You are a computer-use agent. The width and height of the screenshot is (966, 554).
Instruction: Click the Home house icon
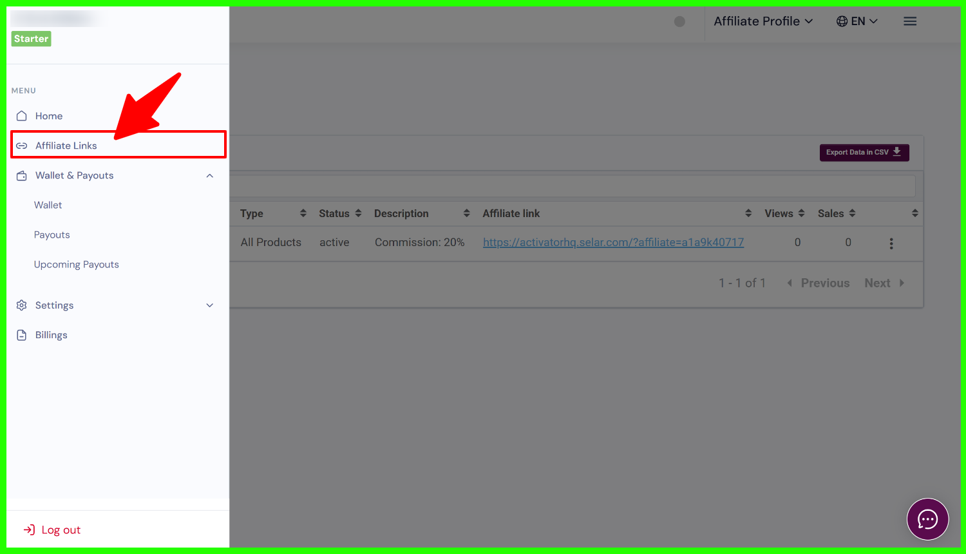22,116
